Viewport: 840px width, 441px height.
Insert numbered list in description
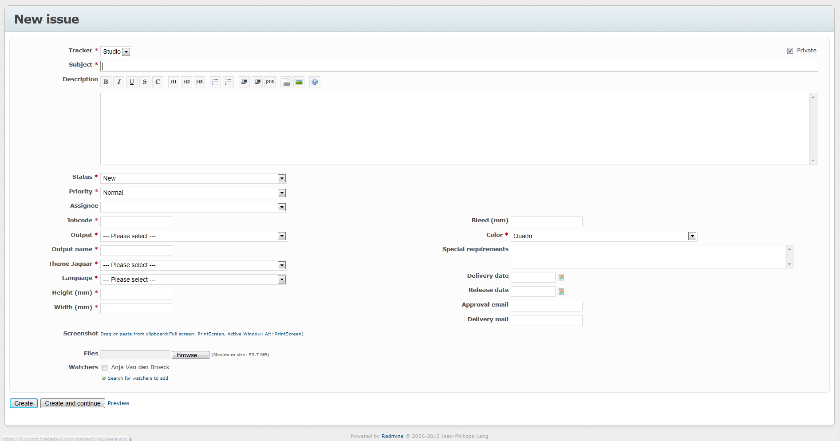[x=228, y=82]
